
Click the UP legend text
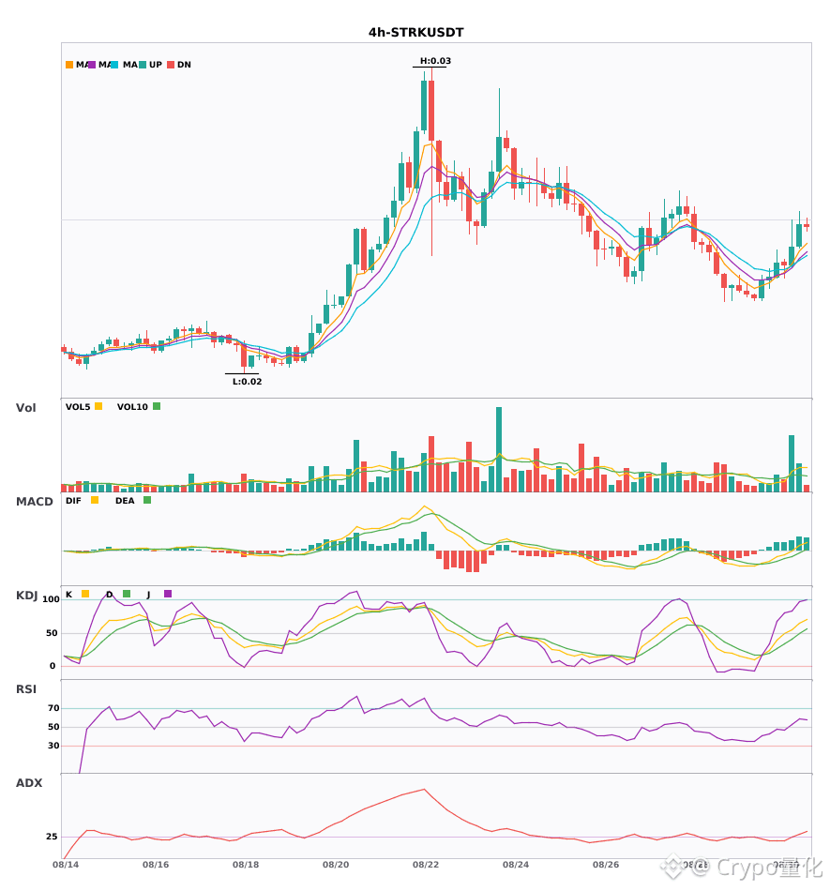point(156,65)
